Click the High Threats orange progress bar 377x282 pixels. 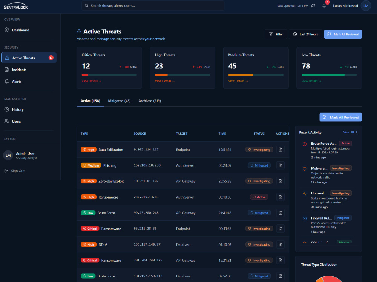point(182,75)
